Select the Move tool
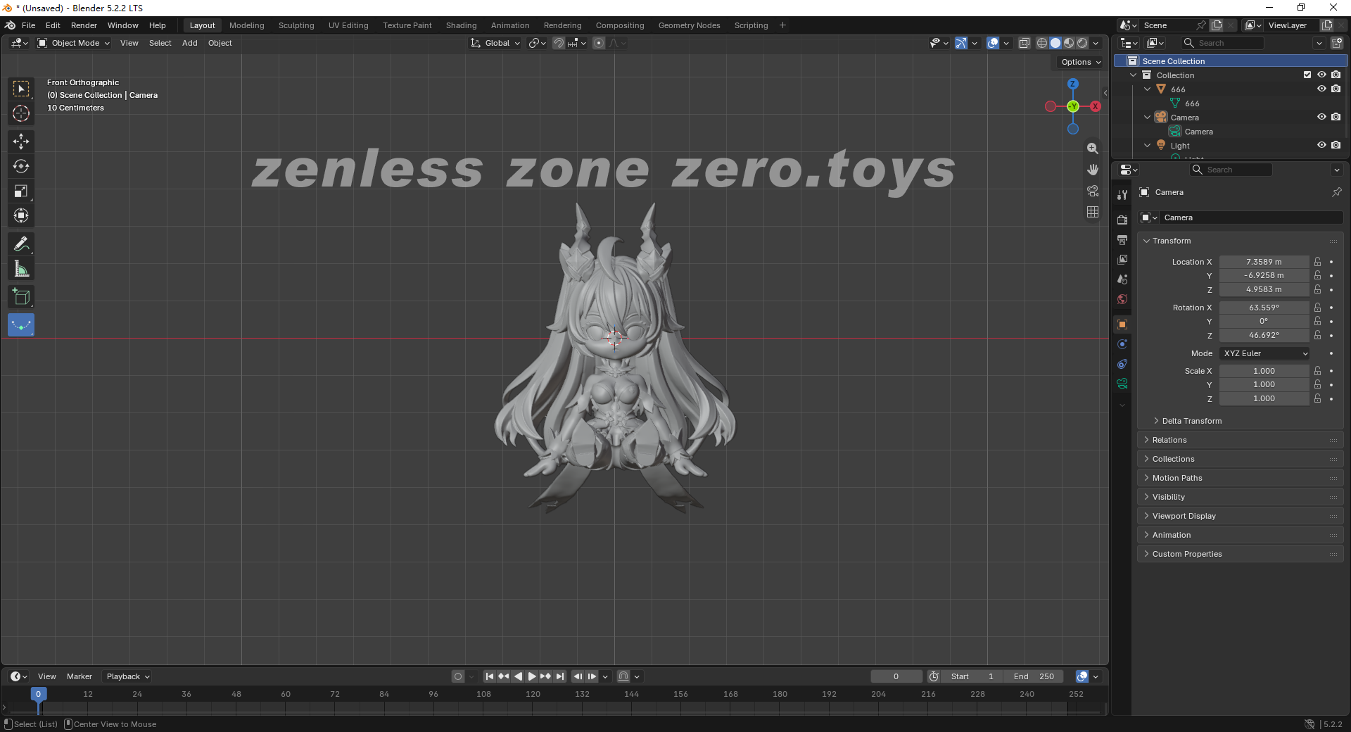This screenshot has height=732, width=1351. (21, 141)
